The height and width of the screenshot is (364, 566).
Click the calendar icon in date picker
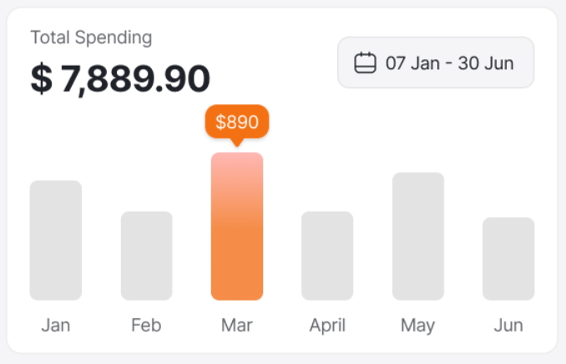[365, 63]
